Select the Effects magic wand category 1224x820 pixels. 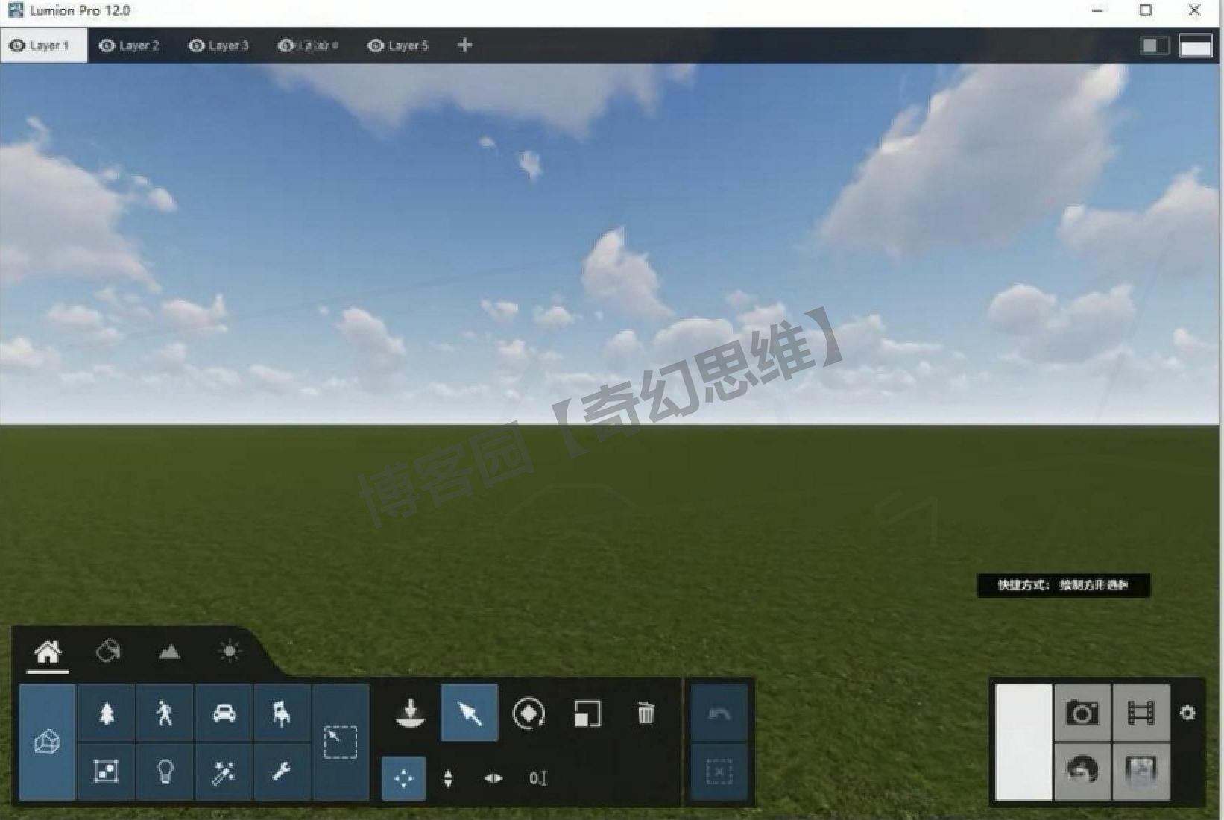[224, 772]
